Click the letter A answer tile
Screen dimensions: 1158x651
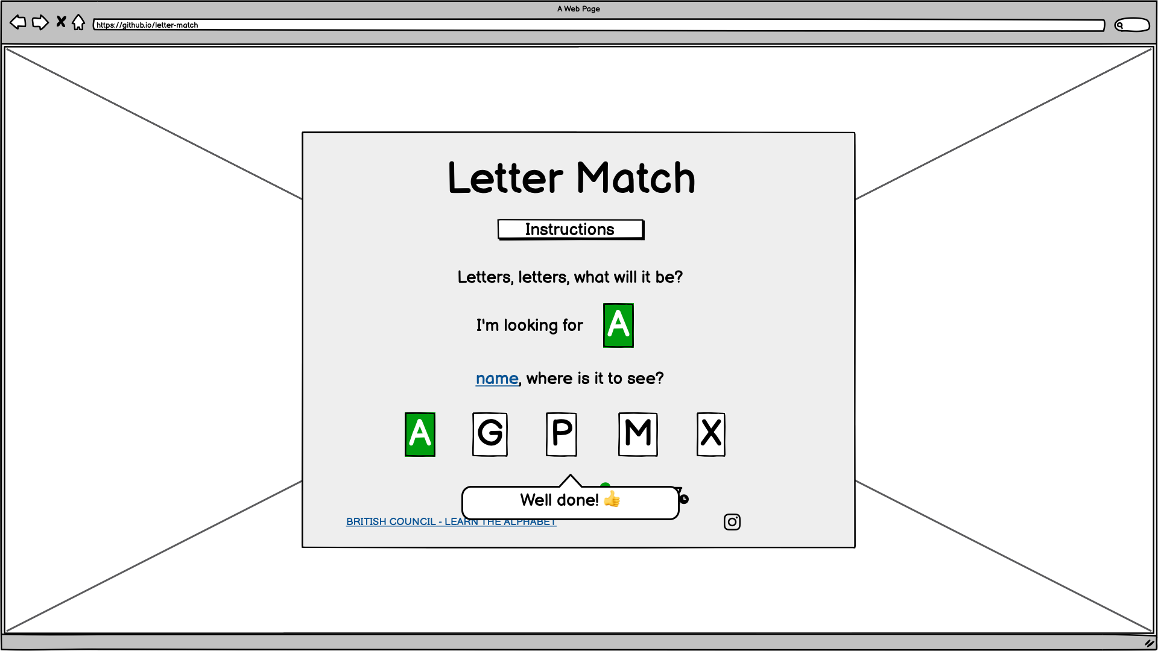pos(420,434)
